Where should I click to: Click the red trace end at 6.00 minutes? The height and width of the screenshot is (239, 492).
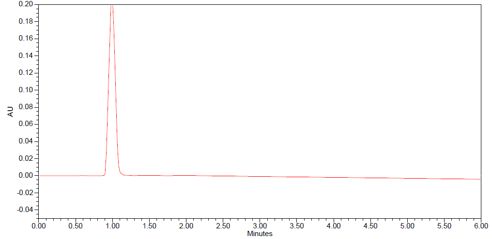(x=480, y=179)
